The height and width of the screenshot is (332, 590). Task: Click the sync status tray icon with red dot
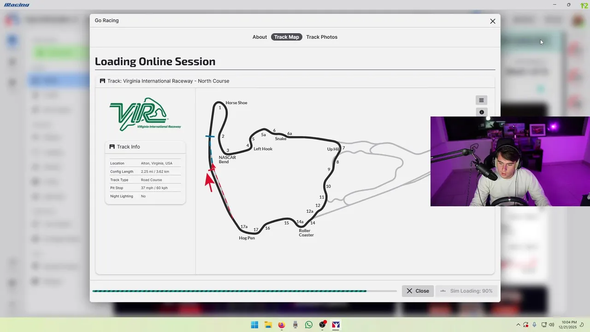[x=526, y=325]
